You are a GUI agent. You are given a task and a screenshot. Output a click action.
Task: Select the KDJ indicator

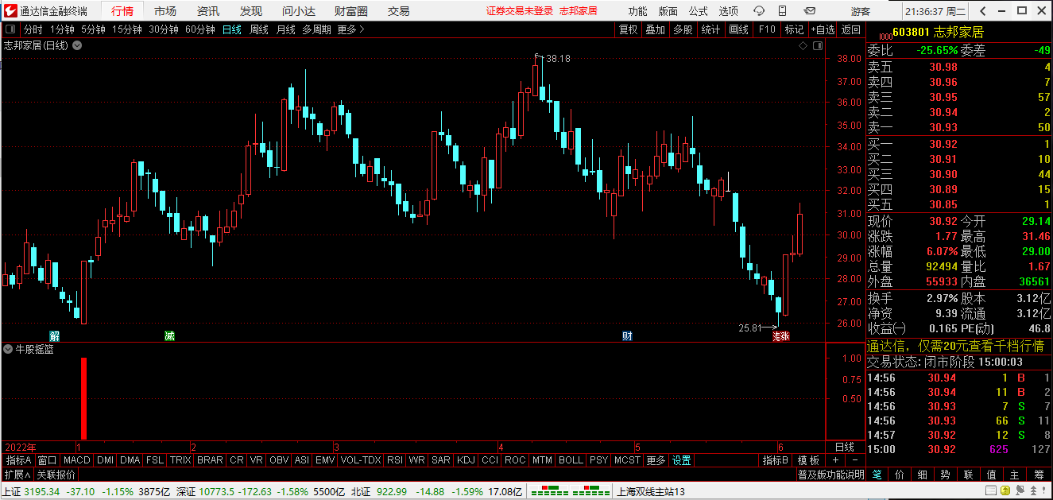[x=466, y=460]
